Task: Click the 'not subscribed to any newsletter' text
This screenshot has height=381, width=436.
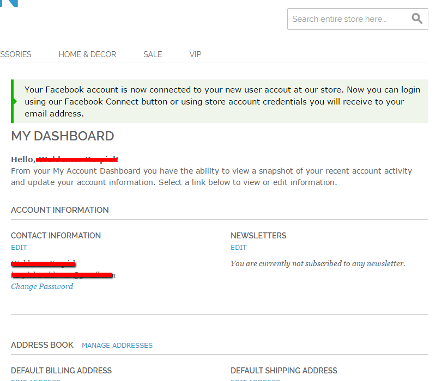Action: click(x=318, y=264)
